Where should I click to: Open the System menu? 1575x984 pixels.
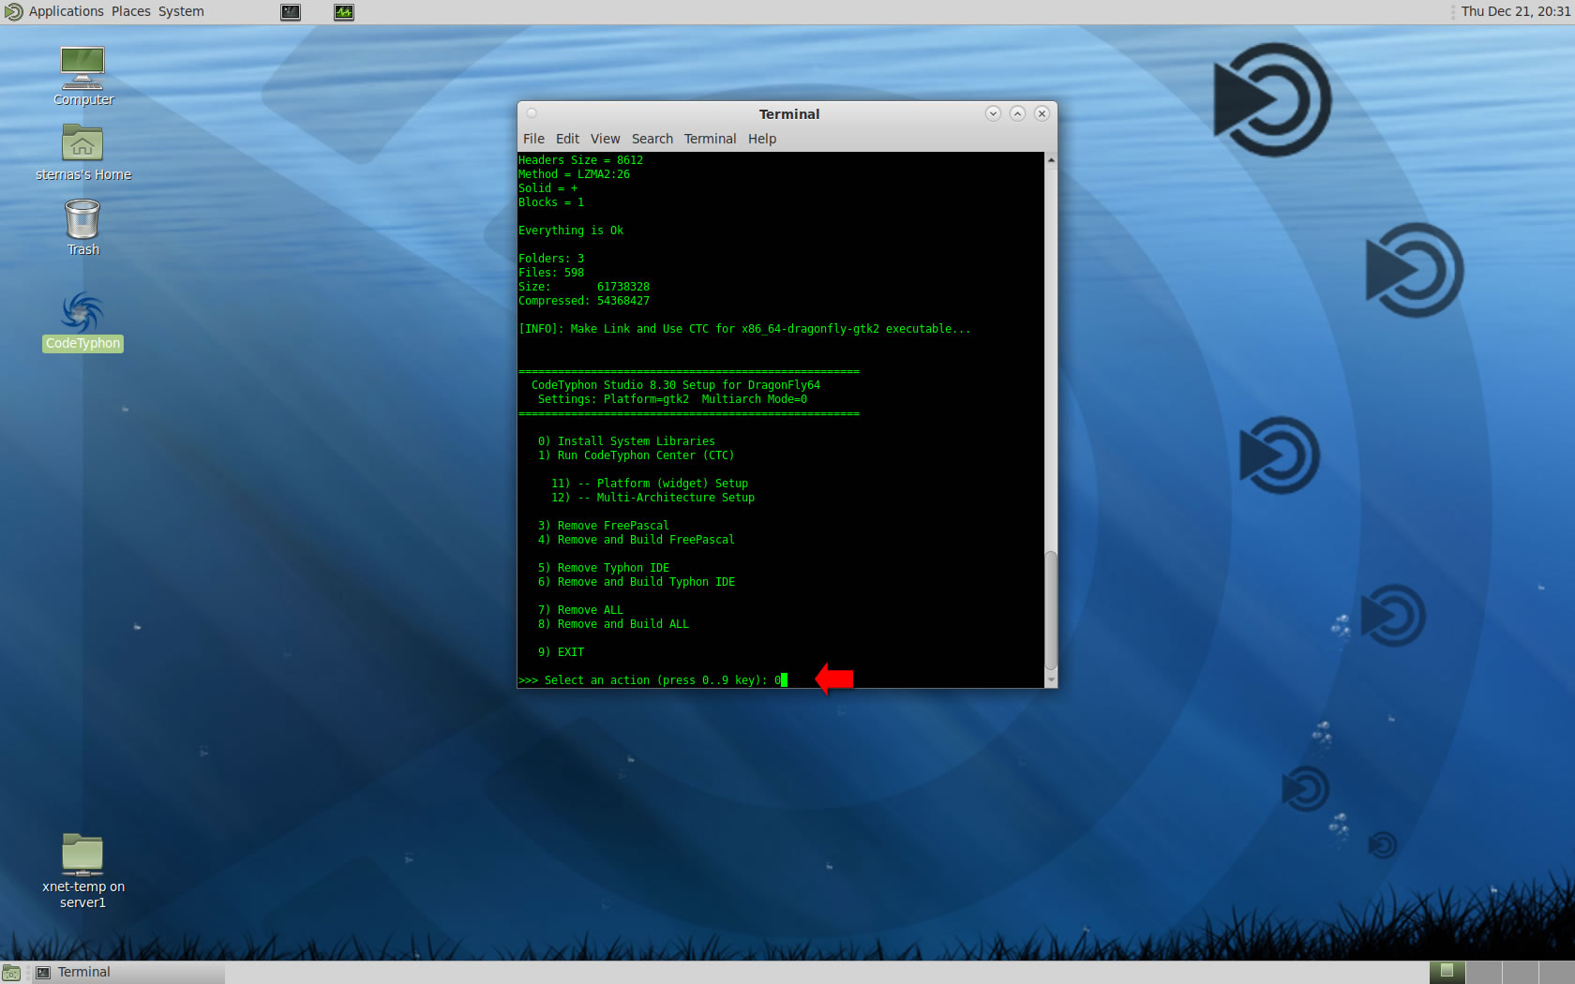point(181,11)
